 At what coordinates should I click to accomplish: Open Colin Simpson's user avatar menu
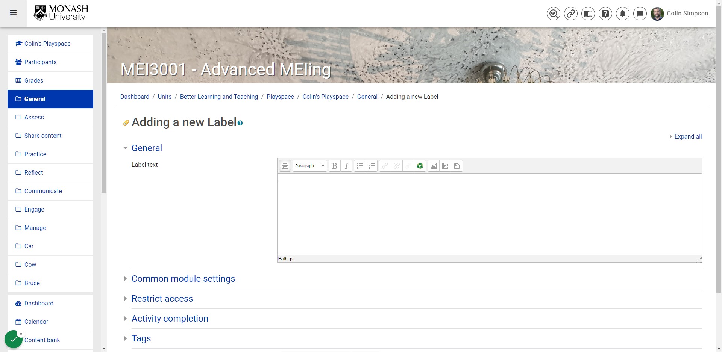pos(657,14)
